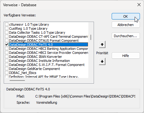Enable the DDBAC Institute Information checkbox
144x113 pixels.
7,61
